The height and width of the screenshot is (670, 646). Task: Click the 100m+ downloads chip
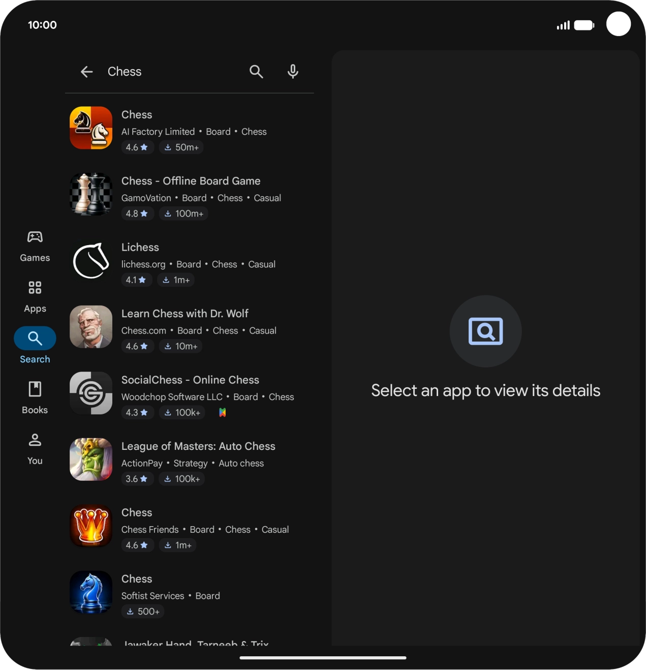[183, 214]
